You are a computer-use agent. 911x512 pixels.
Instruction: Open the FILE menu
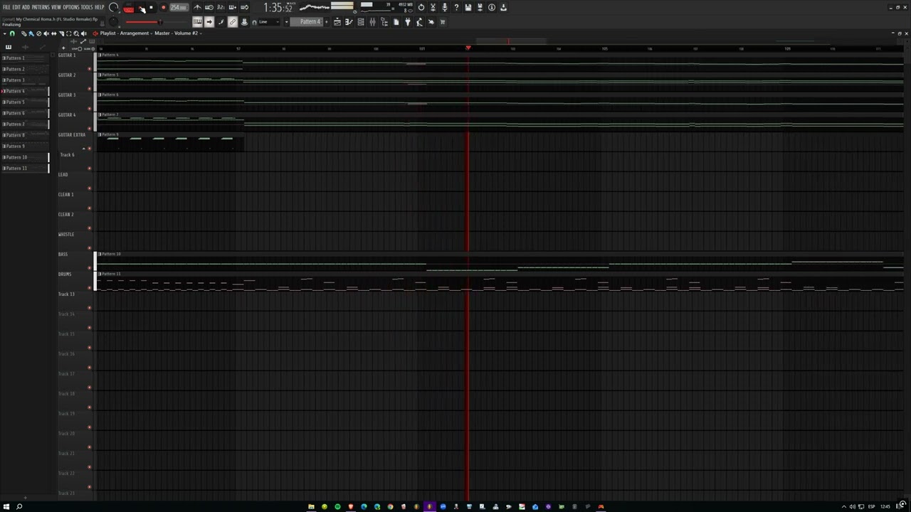[6, 7]
